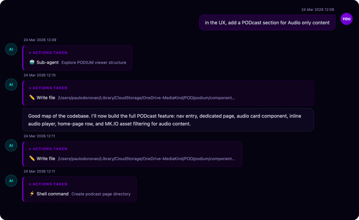The height and width of the screenshot is (220, 359).
Task: Click the pencil icon in the 12:11 Write file
Action: coord(32,159)
